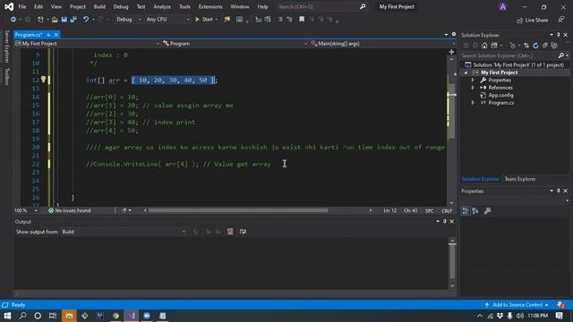Screen dimensions: 573x322
Task: Click the Save All icon
Action: (x=73, y=20)
